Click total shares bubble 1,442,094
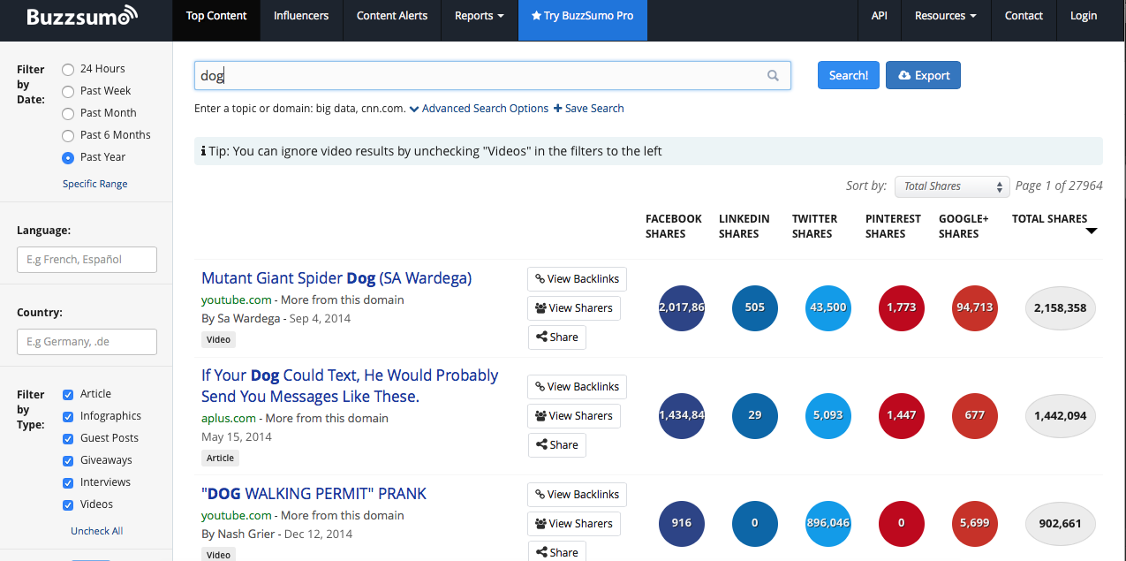 (x=1060, y=416)
